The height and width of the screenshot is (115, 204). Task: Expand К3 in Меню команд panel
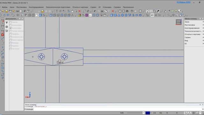(194, 44)
